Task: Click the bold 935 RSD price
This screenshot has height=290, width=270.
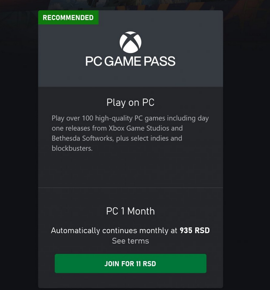Action: pyautogui.click(x=194, y=230)
